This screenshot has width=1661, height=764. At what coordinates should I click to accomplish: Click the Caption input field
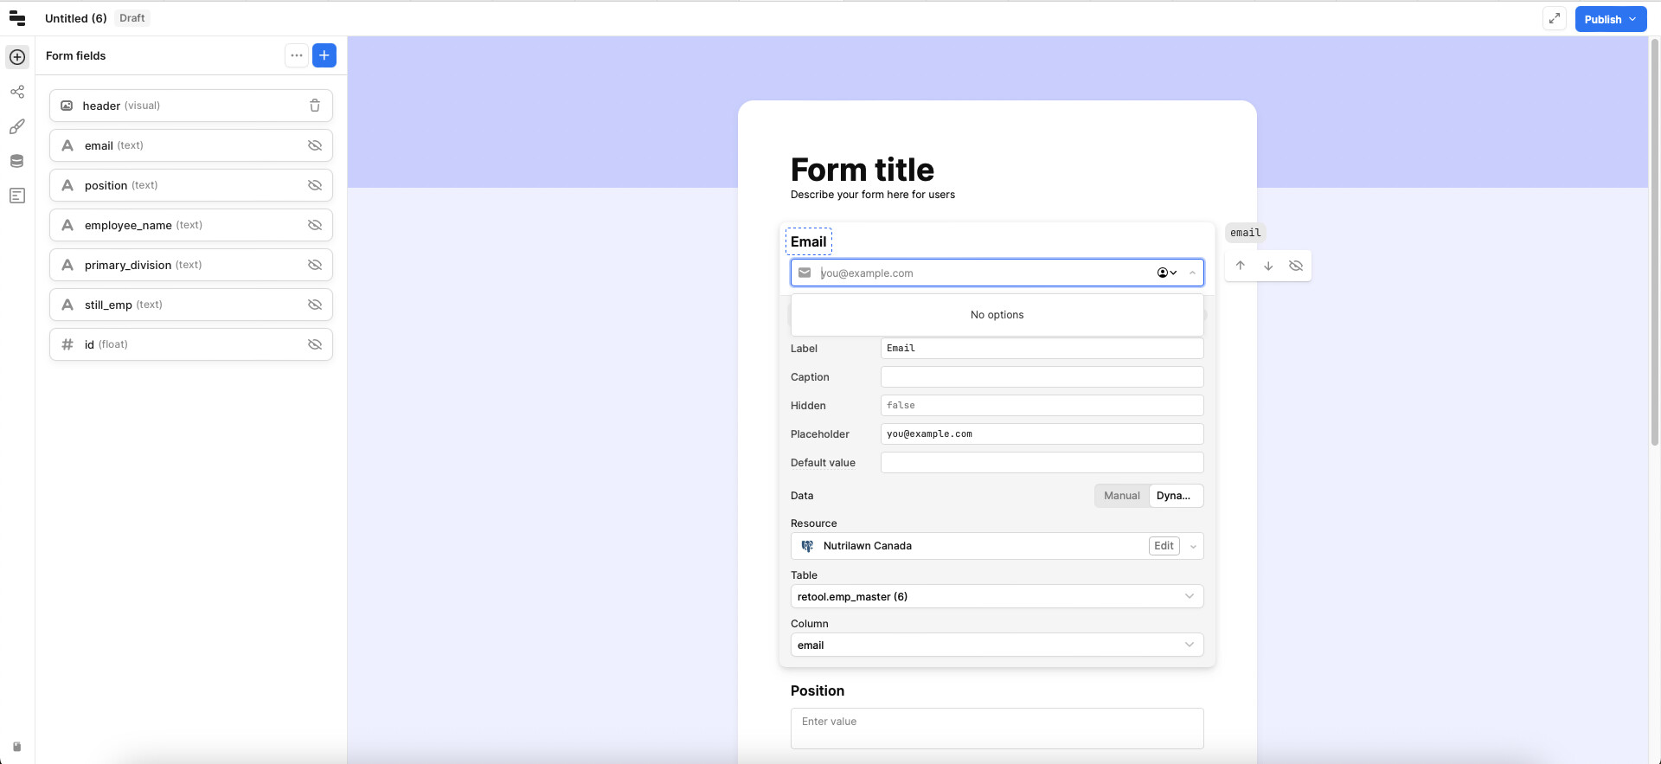click(1042, 376)
